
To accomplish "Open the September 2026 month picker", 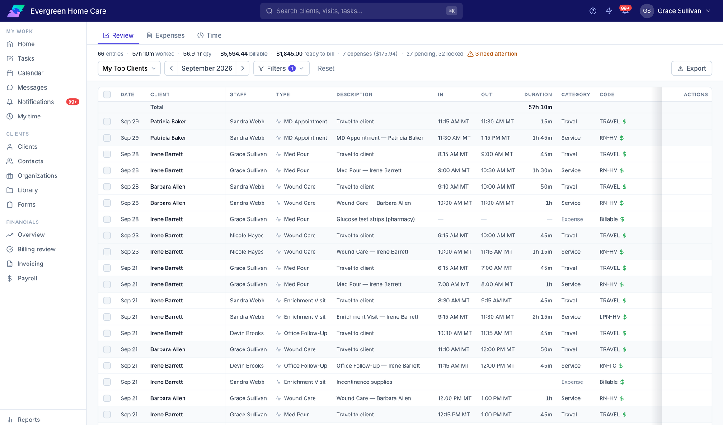I will (207, 68).
